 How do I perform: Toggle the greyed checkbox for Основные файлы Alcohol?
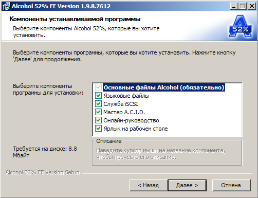coord(98,87)
